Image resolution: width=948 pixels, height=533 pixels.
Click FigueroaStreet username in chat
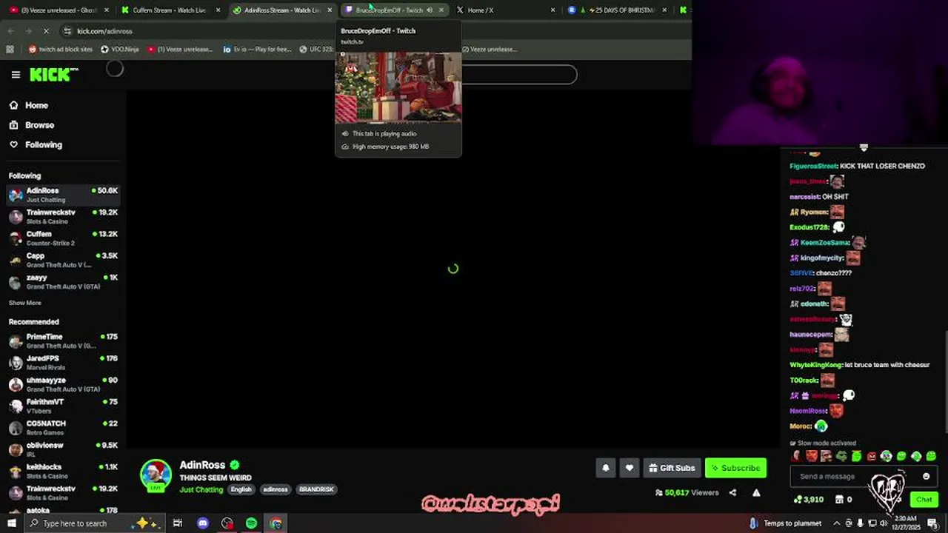pos(813,166)
